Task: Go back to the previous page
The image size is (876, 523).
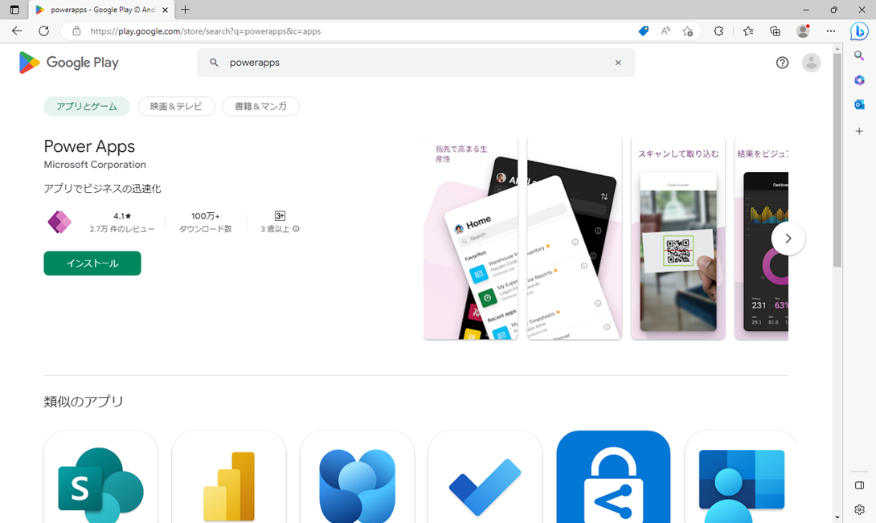Action: 17,31
